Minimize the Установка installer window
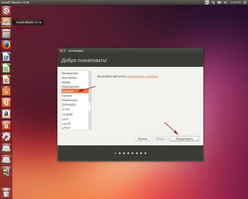 pos(65,51)
